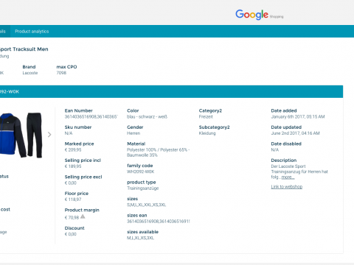Open the Link to webshop
Image resolution: width=354 pixels, height=265 pixels.
(287, 187)
